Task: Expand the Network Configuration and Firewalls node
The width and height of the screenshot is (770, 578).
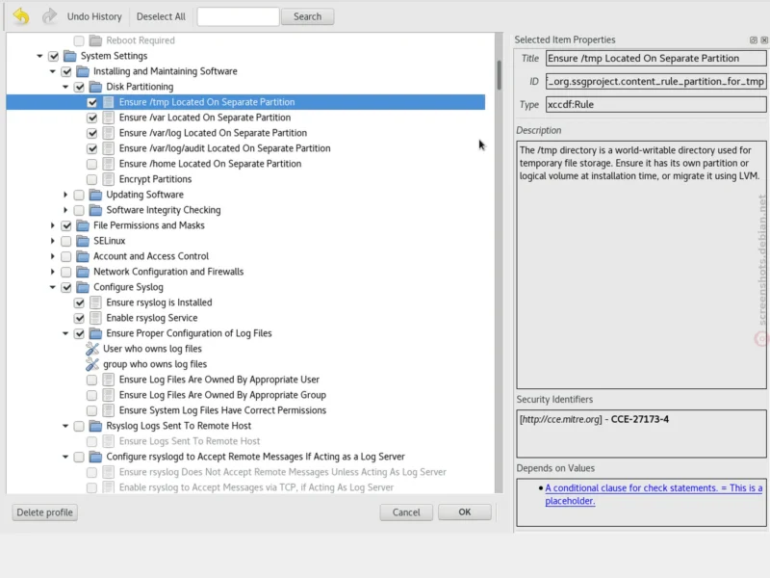Action: click(x=53, y=272)
